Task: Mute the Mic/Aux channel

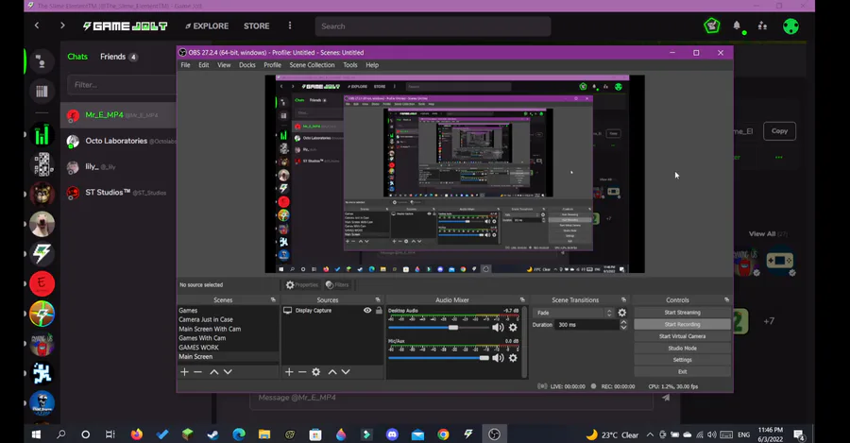Action: point(498,358)
